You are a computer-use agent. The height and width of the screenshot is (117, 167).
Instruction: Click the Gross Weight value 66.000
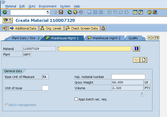pos(127,82)
